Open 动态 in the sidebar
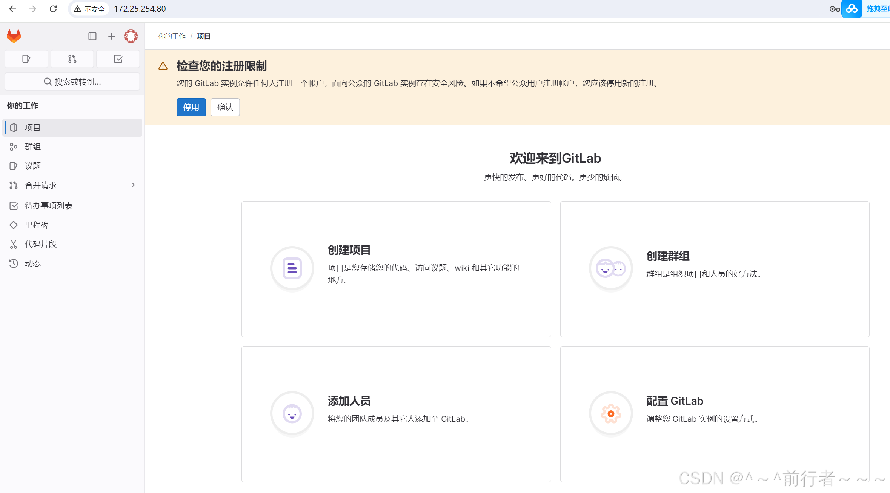This screenshot has width=890, height=493. (72, 263)
